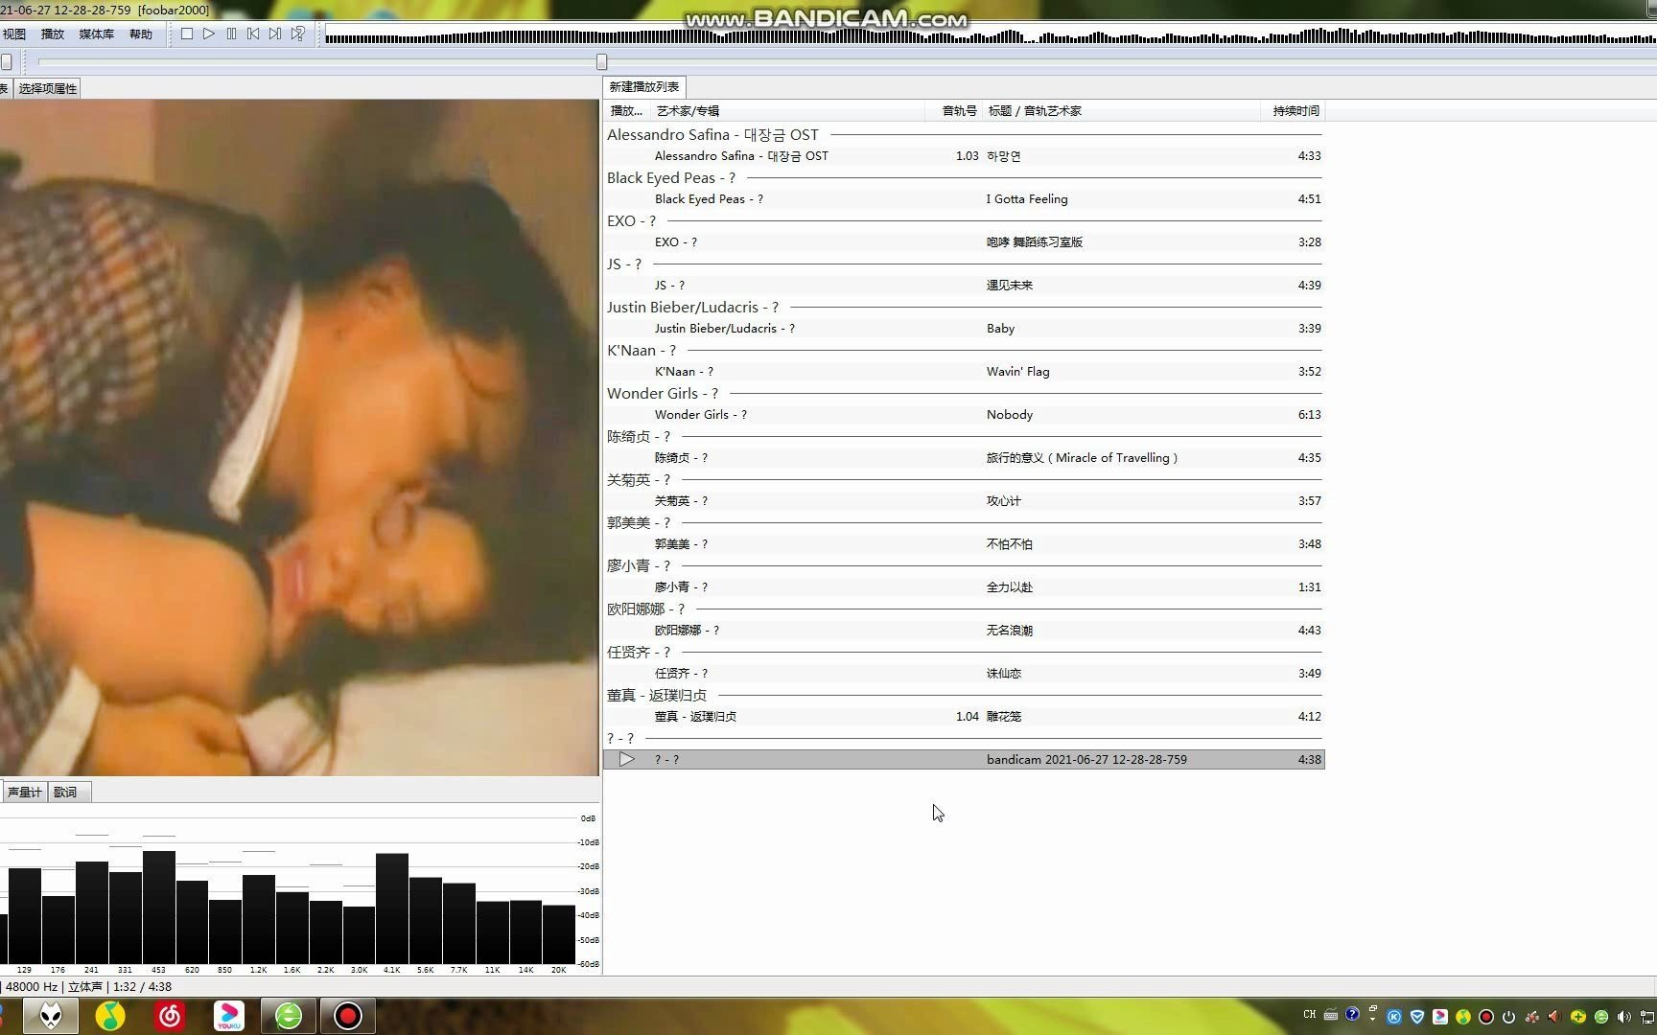Click the now-playing triangle indicator in last row
The width and height of the screenshot is (1657, 1035).
pyautogui.click(x=626, y=759)
